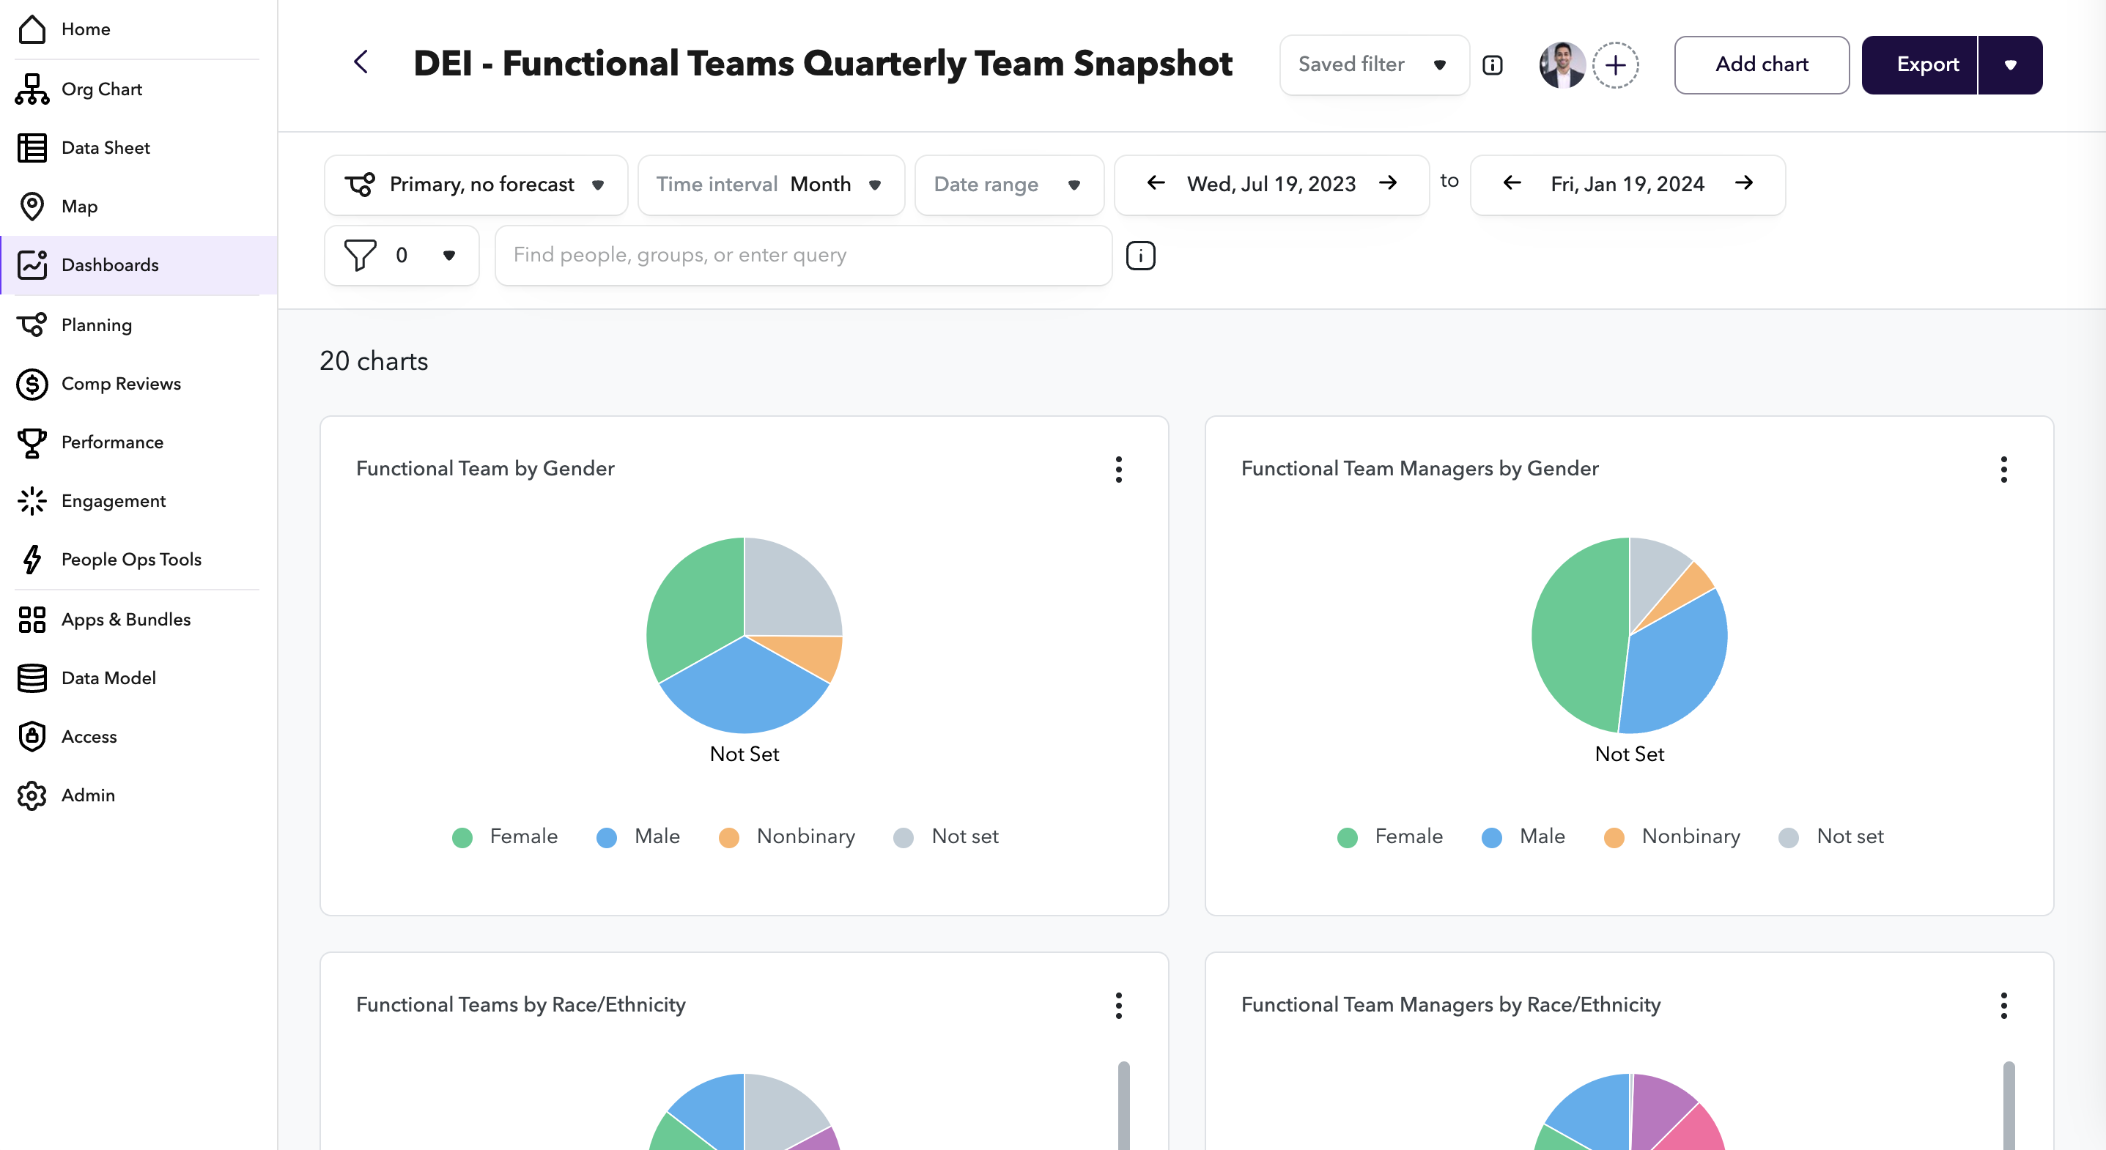Image resolution: width=2106 pixels, height=1150 pixels.
Task: Click the info icon beside search field
Action: 1140,256
